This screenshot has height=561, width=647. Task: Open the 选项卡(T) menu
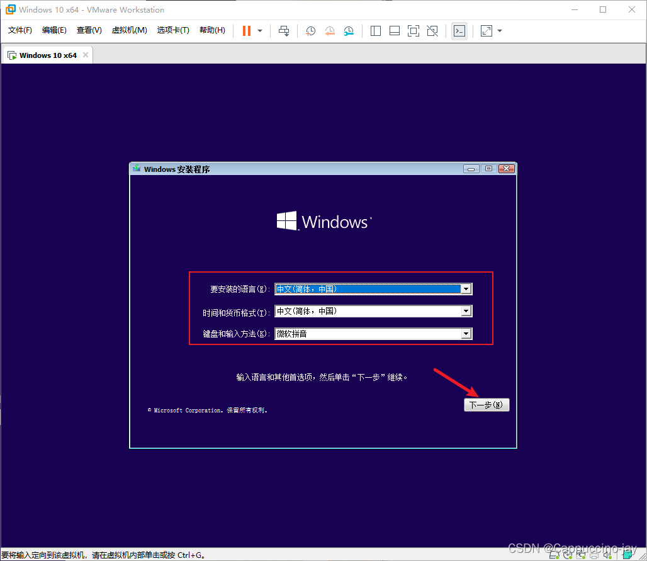tap(173, 30)
